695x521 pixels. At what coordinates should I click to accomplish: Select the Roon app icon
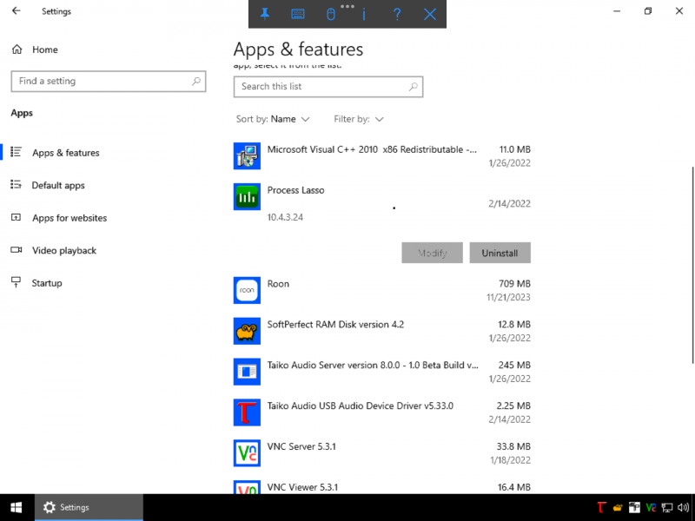pyautogui.click(x=247, y=290)
